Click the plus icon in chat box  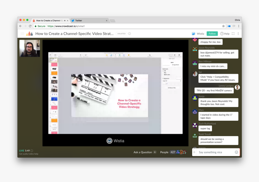click(194, 152)
